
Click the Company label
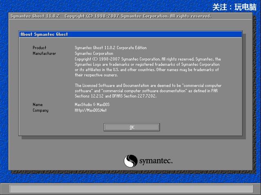point(40,110)
